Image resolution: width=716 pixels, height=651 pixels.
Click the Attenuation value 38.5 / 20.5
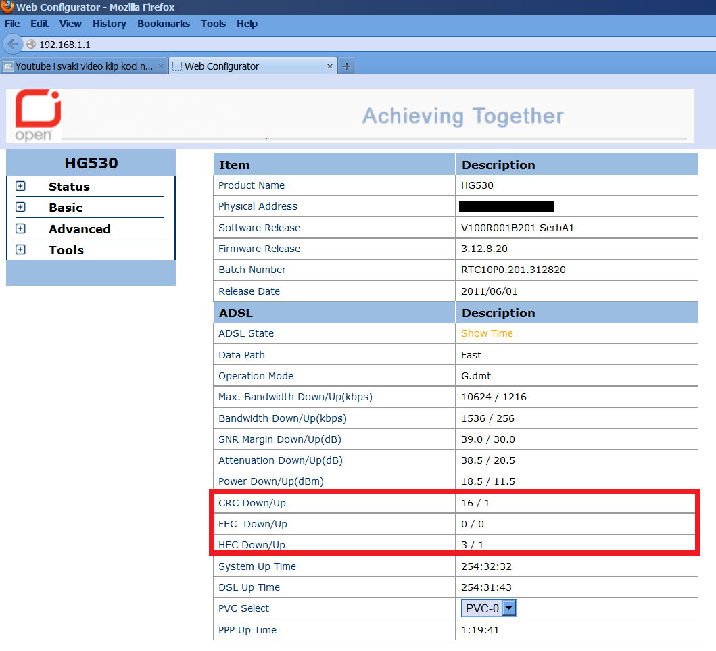click(488, 460)
